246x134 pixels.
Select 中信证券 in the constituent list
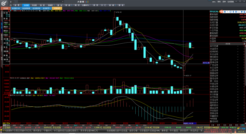pyautogui.click(x=214, y=100)
